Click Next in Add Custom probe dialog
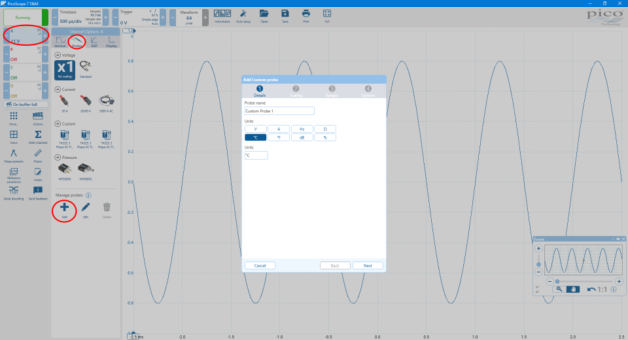Viewport: 628px width, 340px height. (x=368, y=265)
